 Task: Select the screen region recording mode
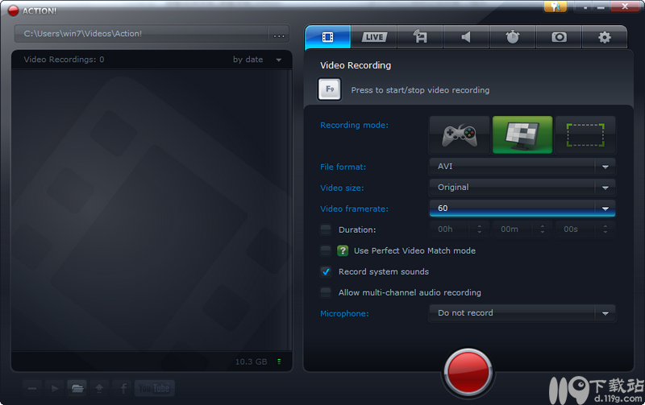pos(585,135)
